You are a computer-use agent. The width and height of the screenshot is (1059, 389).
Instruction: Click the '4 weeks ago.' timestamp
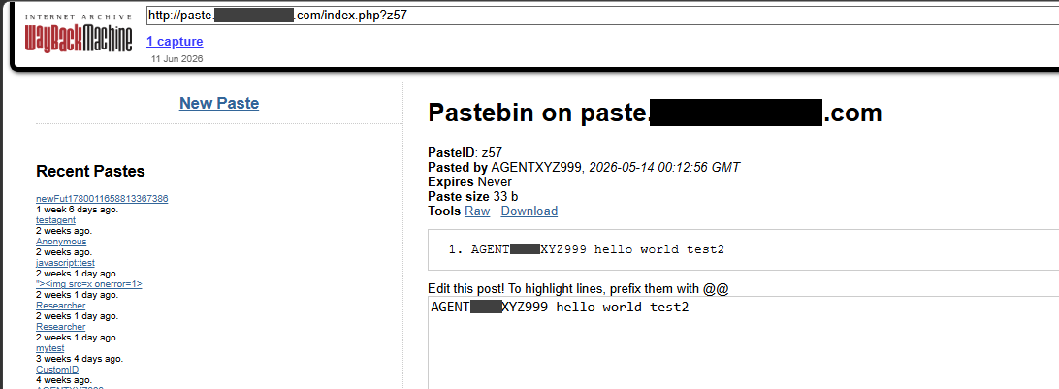(62, 380)
